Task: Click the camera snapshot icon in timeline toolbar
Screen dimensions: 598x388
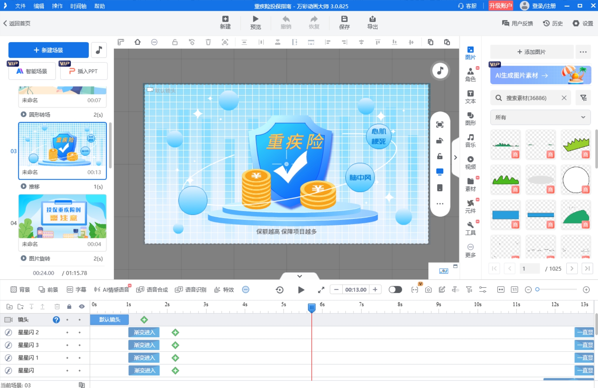Action: (x=428, y=289)
